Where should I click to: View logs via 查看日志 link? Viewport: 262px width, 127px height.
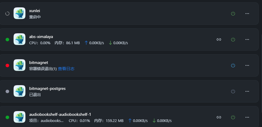[66, 69]
